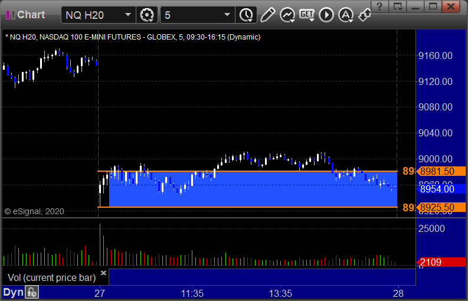Start bar replay play button
Screen dimensions: 468x301
point(326,15)
